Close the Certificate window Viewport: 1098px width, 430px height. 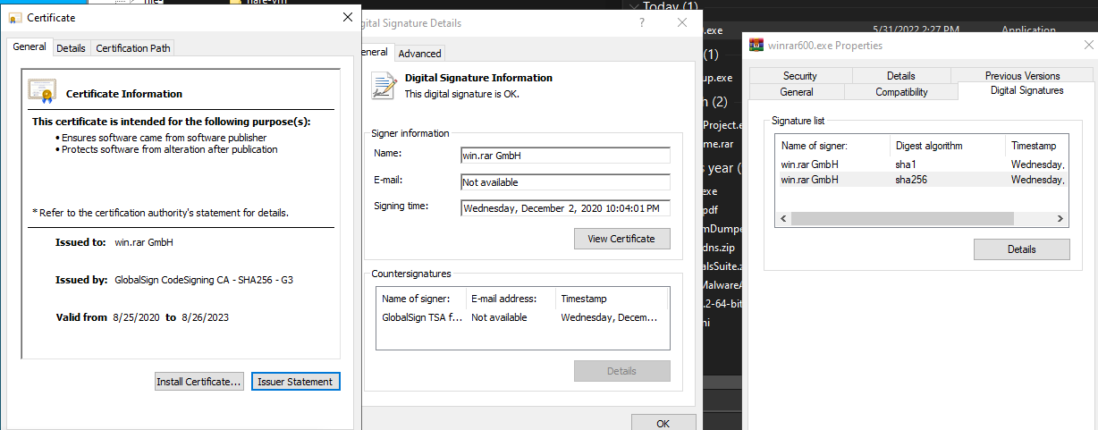coord(348,17)
